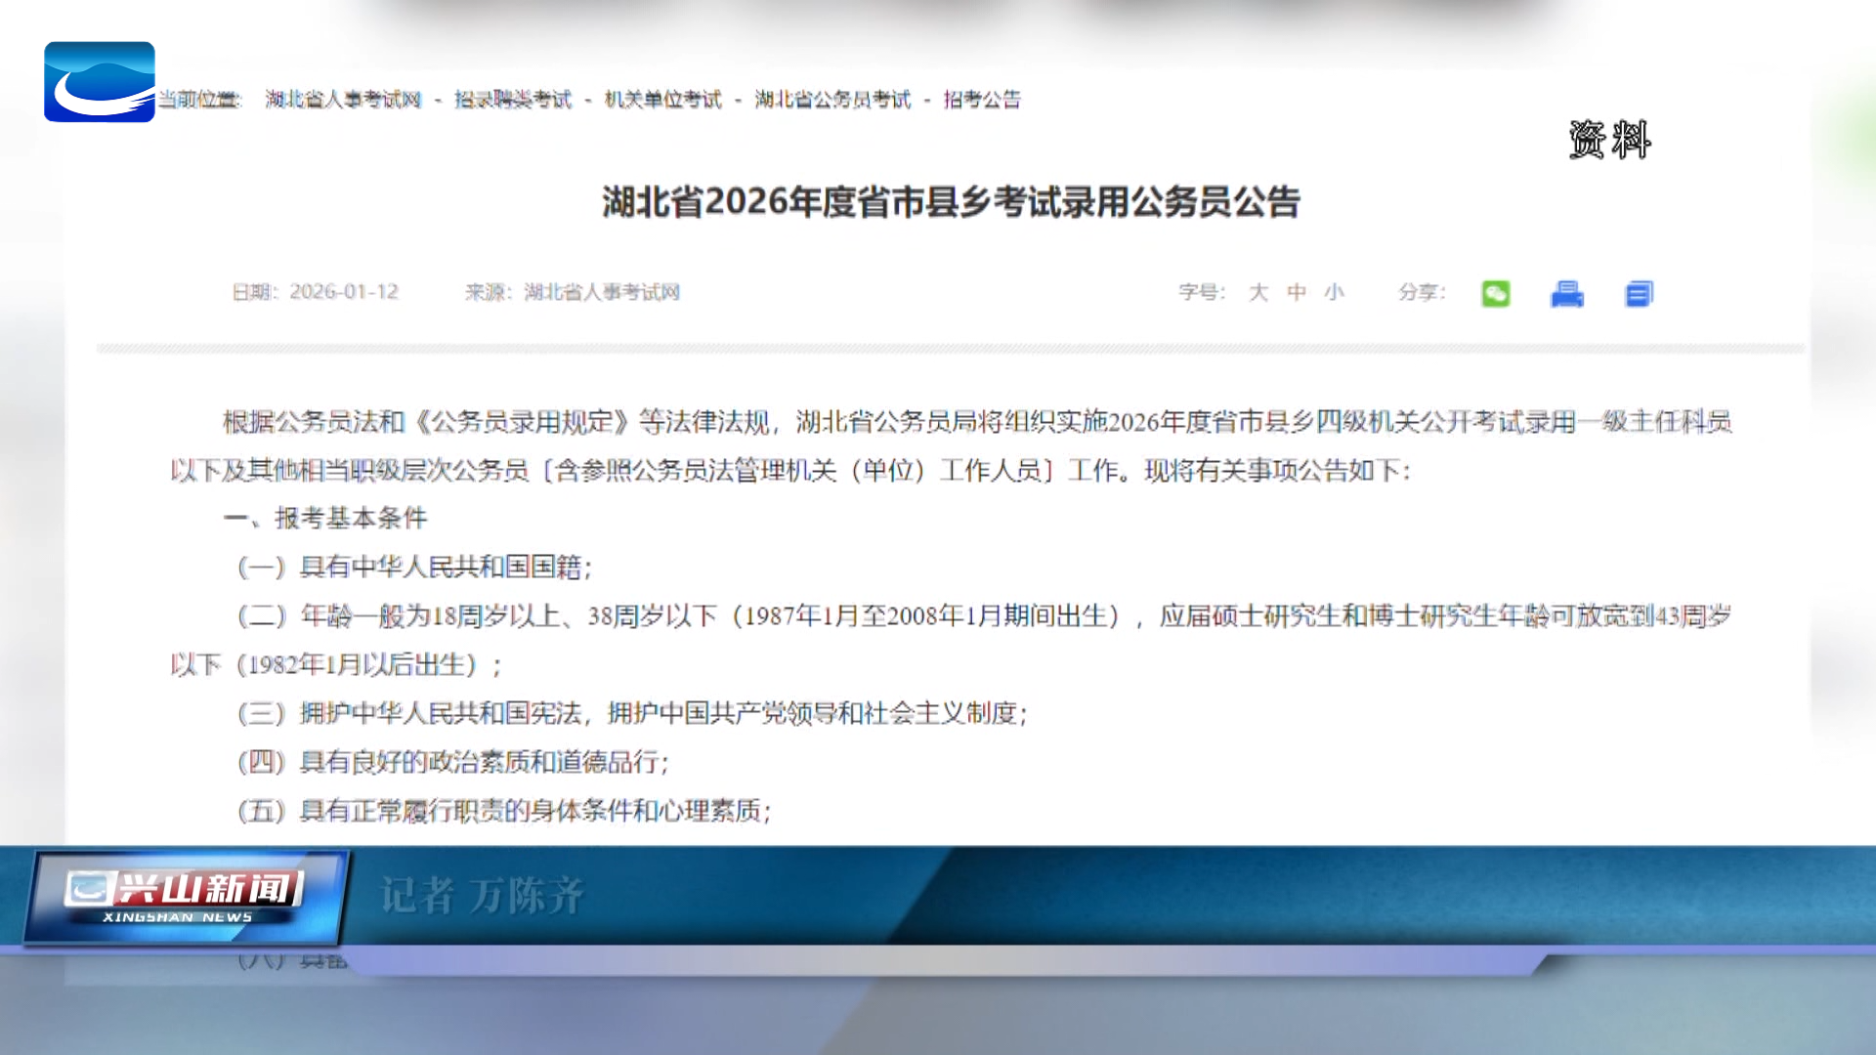This screenshot has width=1876, height=1055.
Task: Click the 一、报考基本条件 section heading
Action: tap(327, 518)
